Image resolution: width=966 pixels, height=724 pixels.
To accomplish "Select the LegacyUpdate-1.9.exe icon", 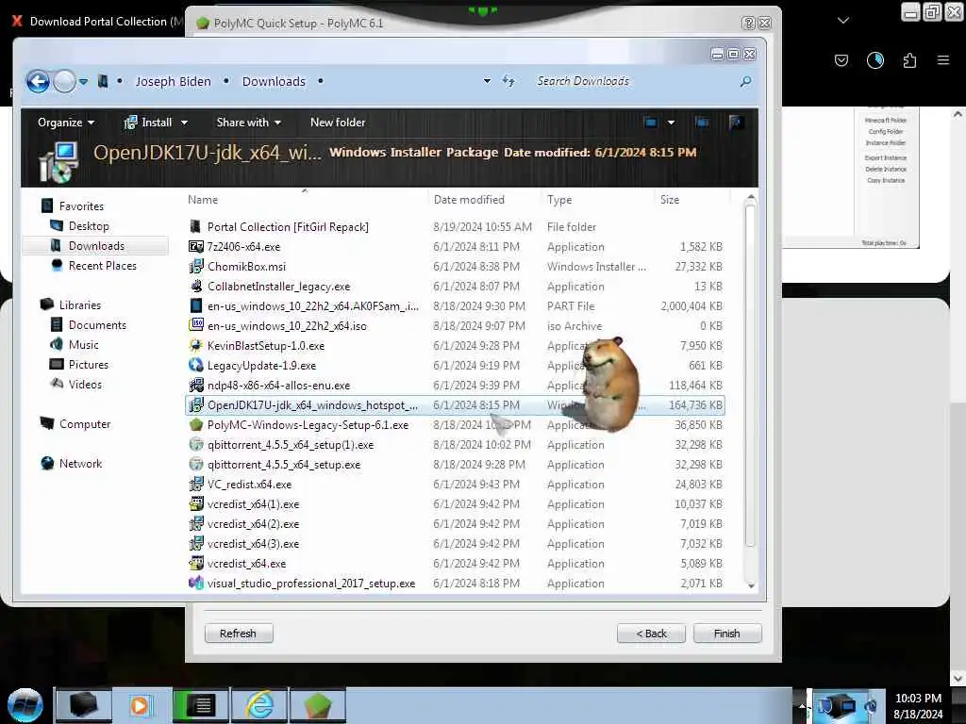I will [195, 365].
